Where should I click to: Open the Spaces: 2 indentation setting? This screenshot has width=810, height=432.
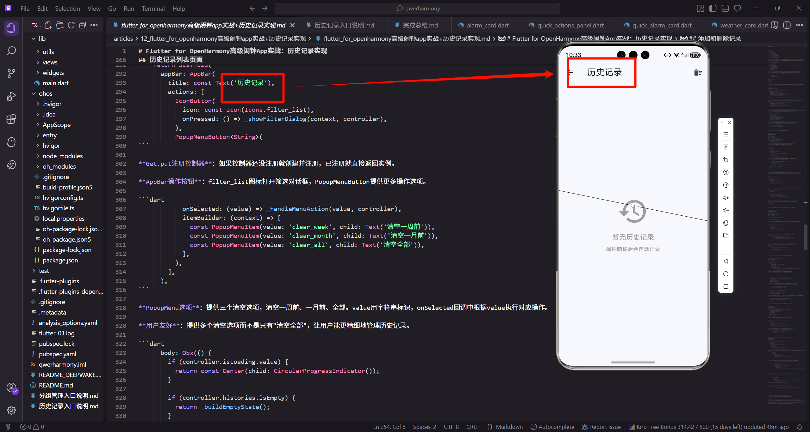tap(424, 427)
